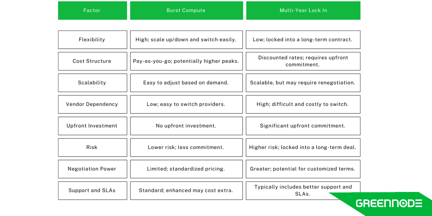This screenshot has width=432, height=216.
Task: Select the Burst Compute column header
Action: (x=186, y=11)
